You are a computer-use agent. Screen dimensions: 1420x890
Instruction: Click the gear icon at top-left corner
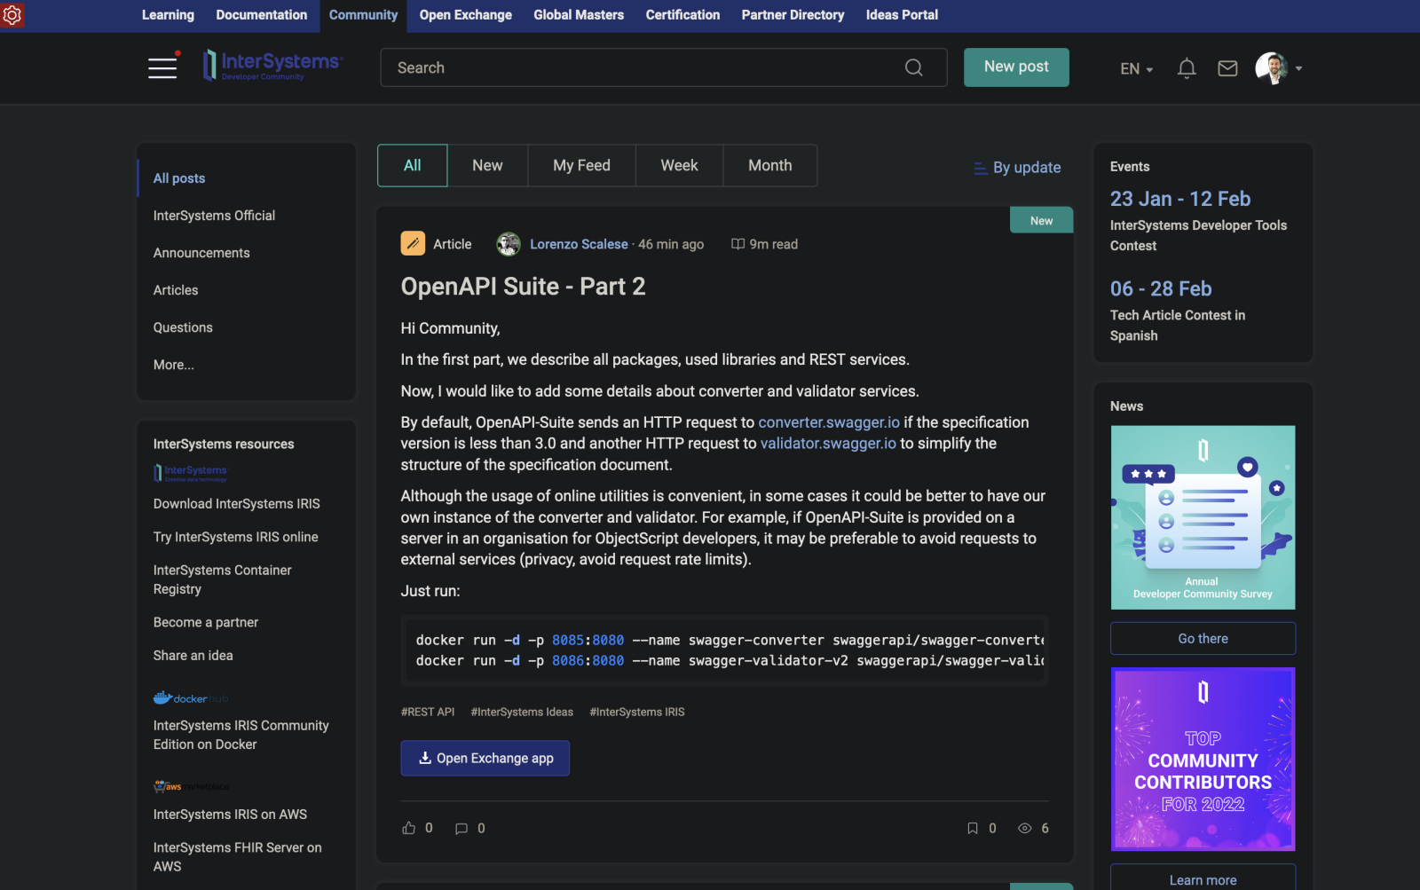(x=12, y=15)
